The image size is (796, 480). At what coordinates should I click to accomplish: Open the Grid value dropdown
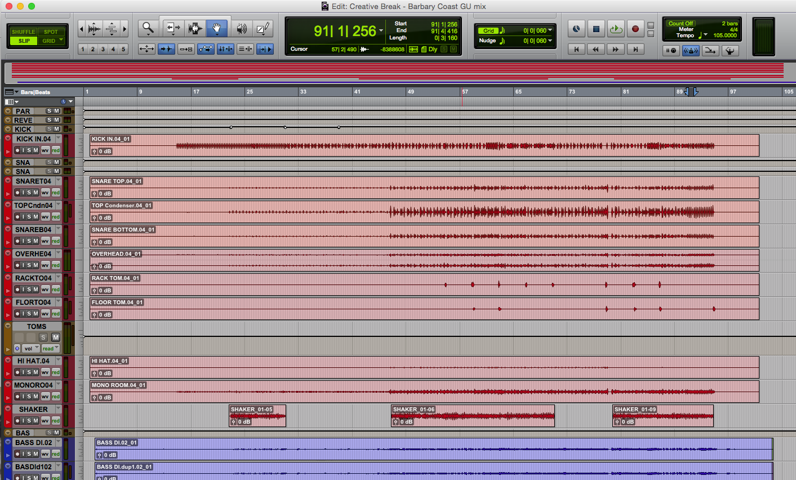coord(550,30)
